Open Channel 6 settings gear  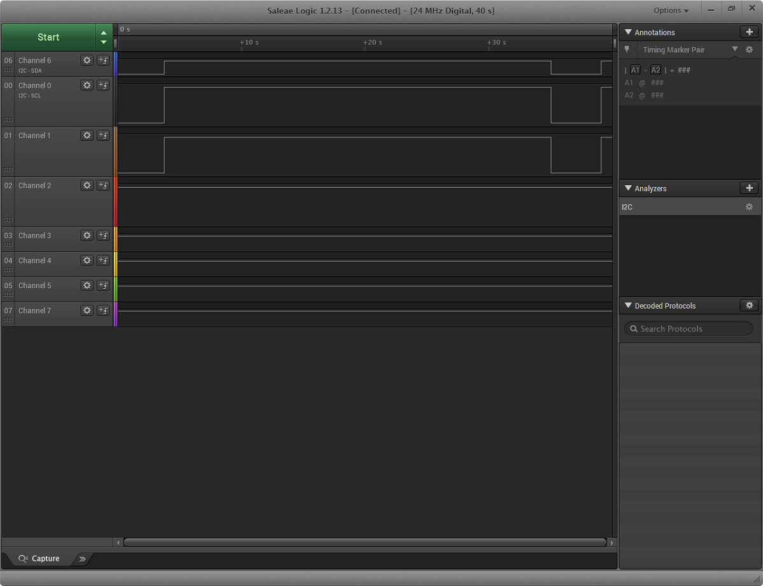(x=87, y=60)
